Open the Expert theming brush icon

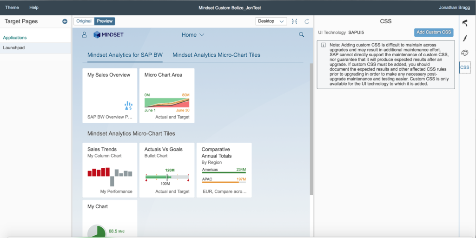[465, 38]
